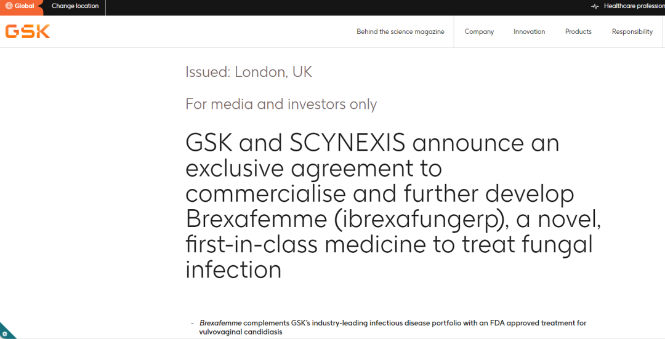
Task: Open cookie settings gear icon
Action: tap(5, 333)
